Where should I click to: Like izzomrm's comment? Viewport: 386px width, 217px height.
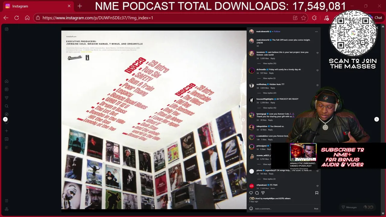click(x=317, y=53)
